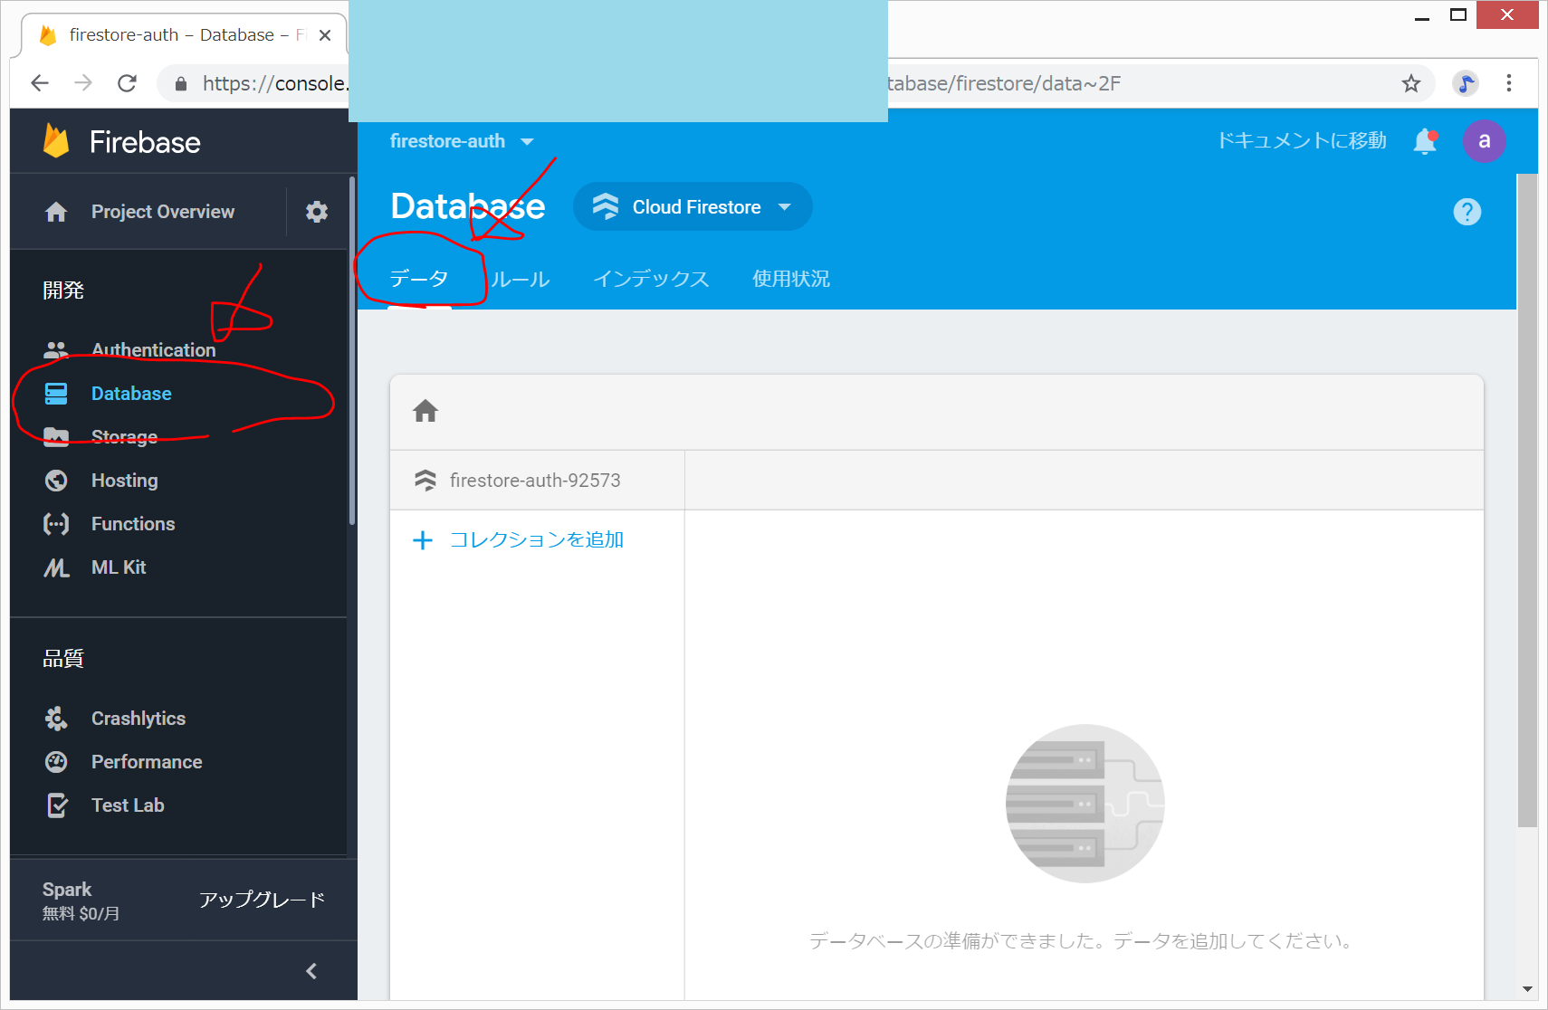The width and height of the screenshot is (1548, 1010).
Task: Click the Firestore icon beside firestore-auth-92573
Action: [425, 481]
